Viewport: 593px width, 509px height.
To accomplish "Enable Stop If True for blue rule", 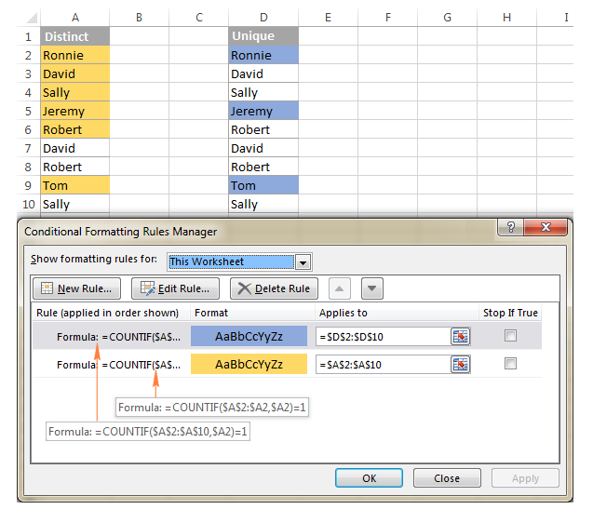I will coord(510,336).
